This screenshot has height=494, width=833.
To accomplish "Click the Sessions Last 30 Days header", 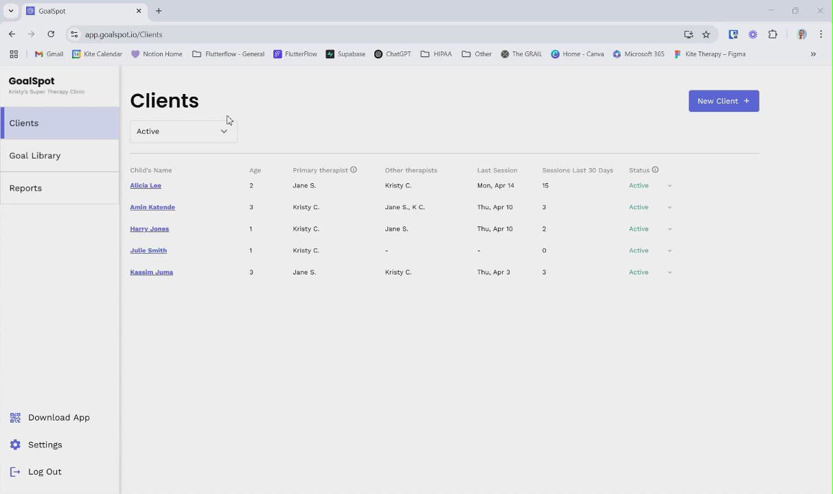I will [x=578, y=170].
